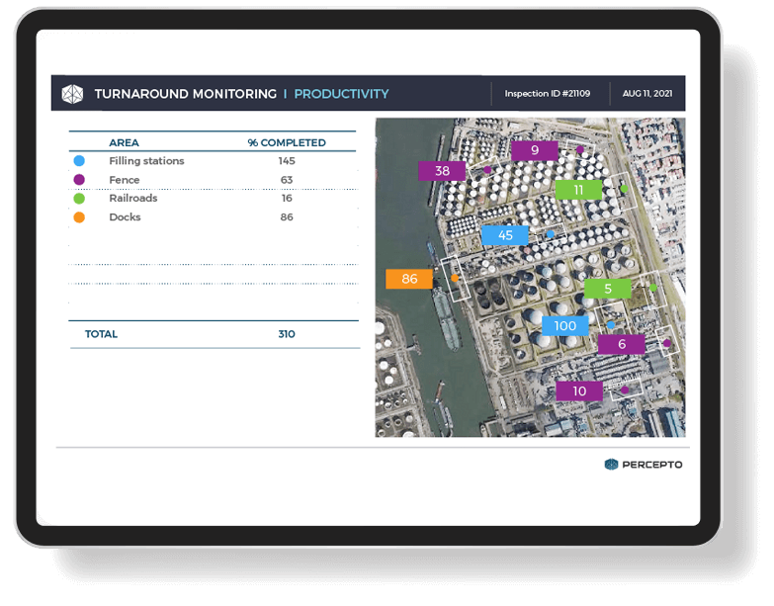Click the green dot next to marker 5
Image resolution: width=774 pixels, height=606 pixels.
(653, 288)
